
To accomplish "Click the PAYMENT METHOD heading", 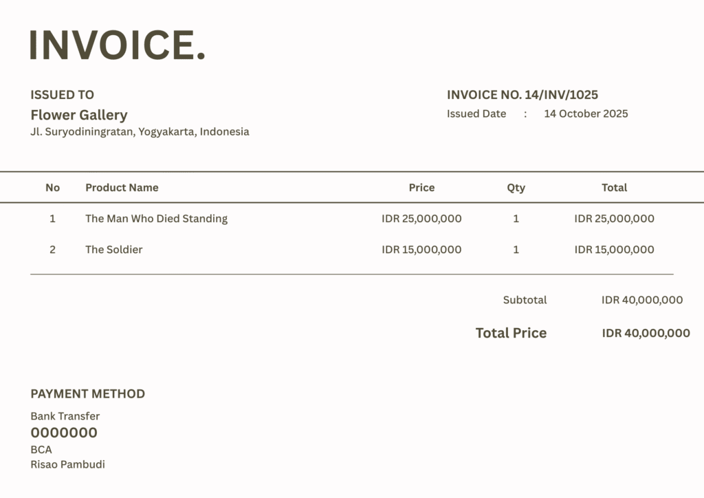I will click(87, 394).
